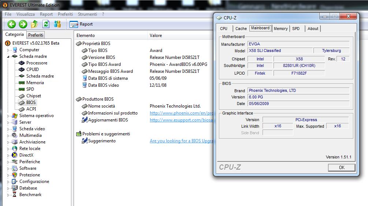Refresh the EVEREST page with refresh icon
The height and width of the screenshot is (206, 368).
[46, 24]
